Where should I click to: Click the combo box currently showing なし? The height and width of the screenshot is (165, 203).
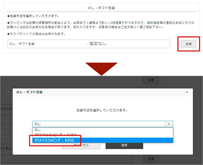[98, 124]
